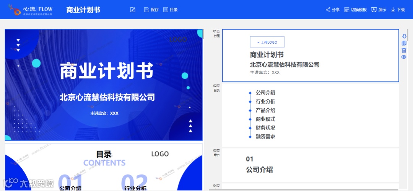Edit company name 北京心流慧估科技有限公司 in editor
The height and width of the screenshot is (191, 413).
click(x=285, y=64)
